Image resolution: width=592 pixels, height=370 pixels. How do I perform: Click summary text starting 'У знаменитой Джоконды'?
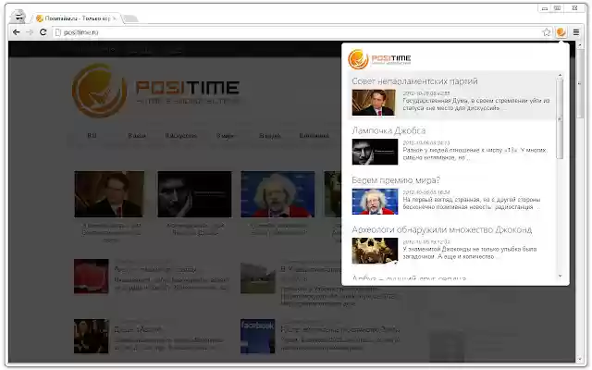pos(469,253)
